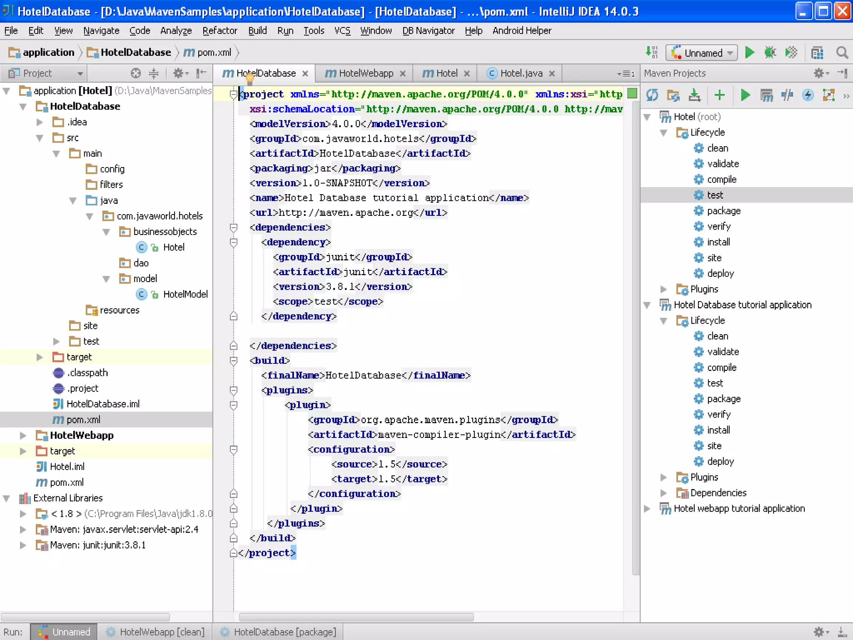This screenshot has width=853, height=640.
Task: Fold the build XML block
Action: (x=234, y=361)
